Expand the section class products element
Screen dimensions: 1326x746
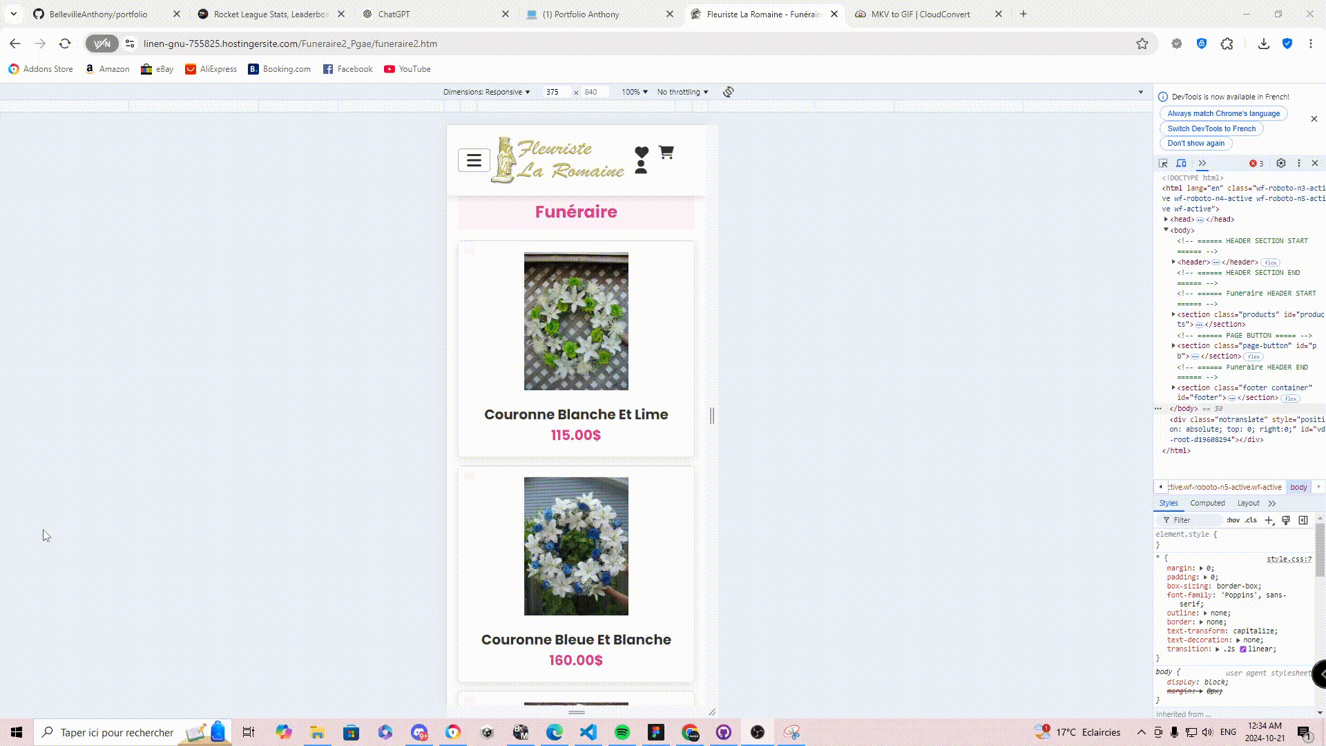click(1174, 314)
